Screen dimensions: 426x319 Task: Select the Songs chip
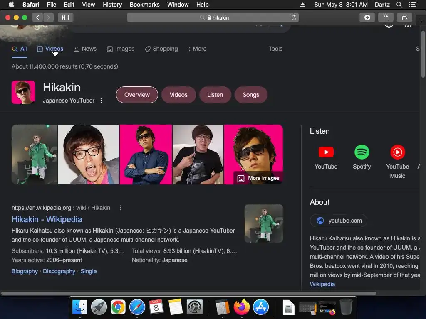point(251,95)
